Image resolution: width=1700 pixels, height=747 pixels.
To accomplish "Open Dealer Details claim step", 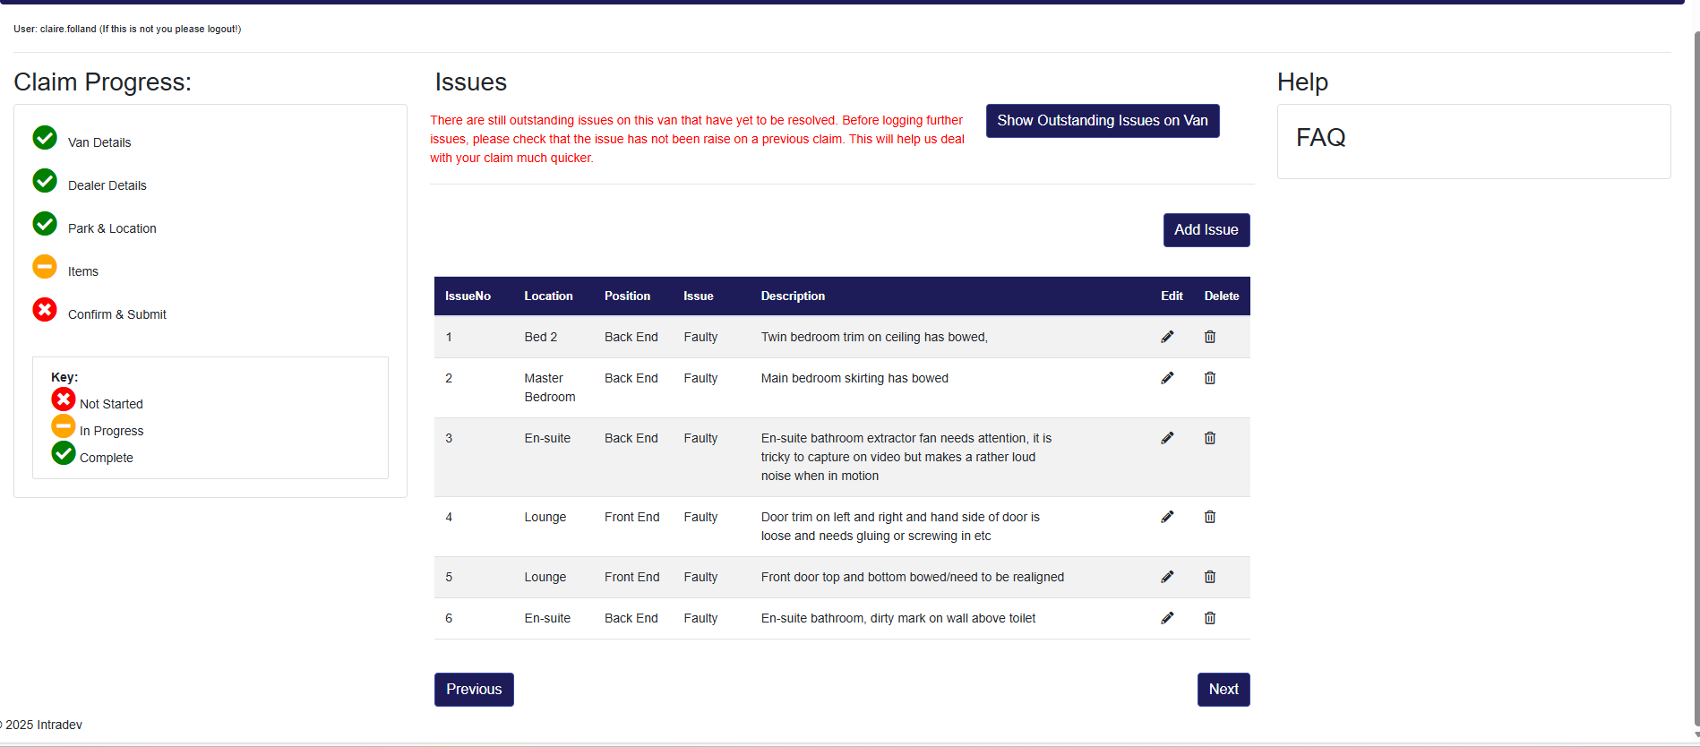I will point(107,185).
